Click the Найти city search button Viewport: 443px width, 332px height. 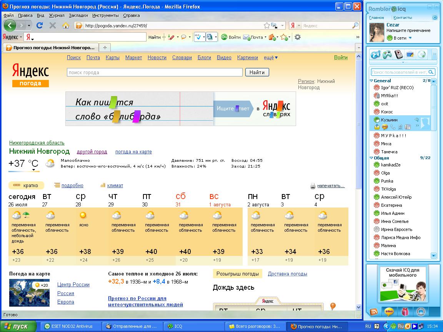(x=257, y=72)
